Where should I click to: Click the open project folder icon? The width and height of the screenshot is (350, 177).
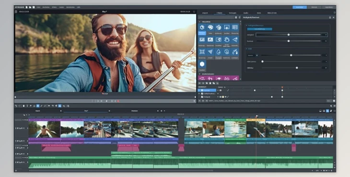(30, 7)
